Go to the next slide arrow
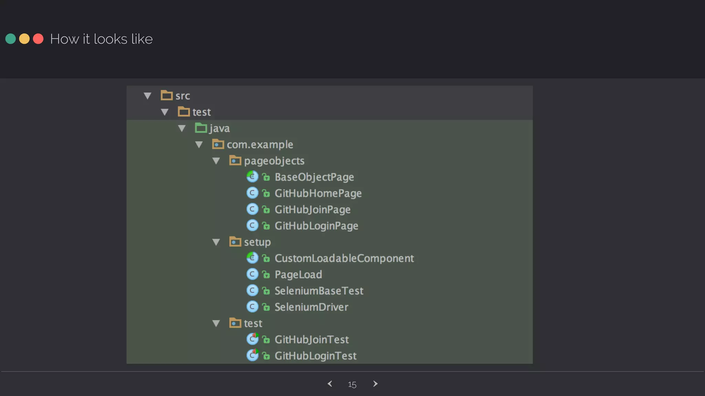The image size is (705, 396). click(375, 384)
